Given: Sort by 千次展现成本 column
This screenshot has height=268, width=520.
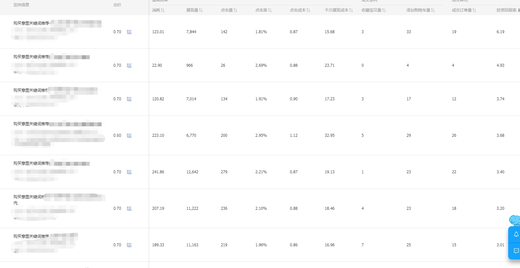Looking at the screenshot, I should point(339,10).
